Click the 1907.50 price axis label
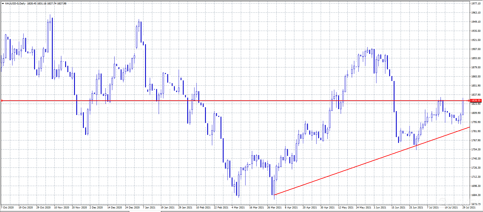Screen dimensions: 483x212 click(x=476, y=49)
